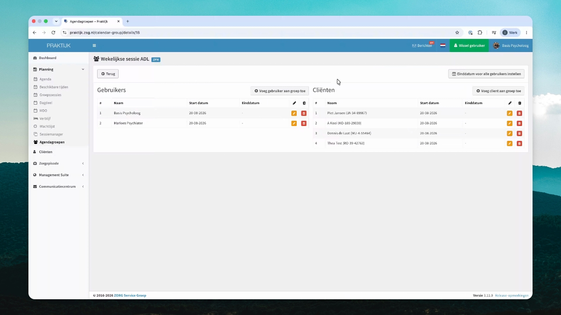Go back in browser history
The image size is (561, 315).
(x=35, y=32)
